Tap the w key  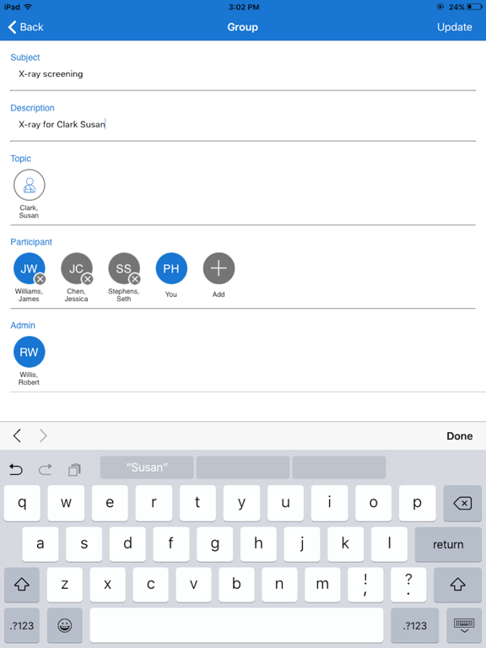pyautogui.click(x=66, y=503)
